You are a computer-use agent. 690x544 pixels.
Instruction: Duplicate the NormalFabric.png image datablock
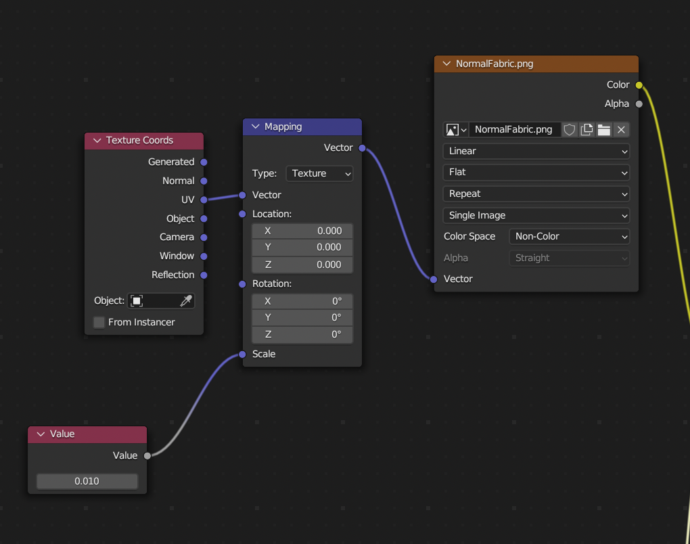[586, 129]
